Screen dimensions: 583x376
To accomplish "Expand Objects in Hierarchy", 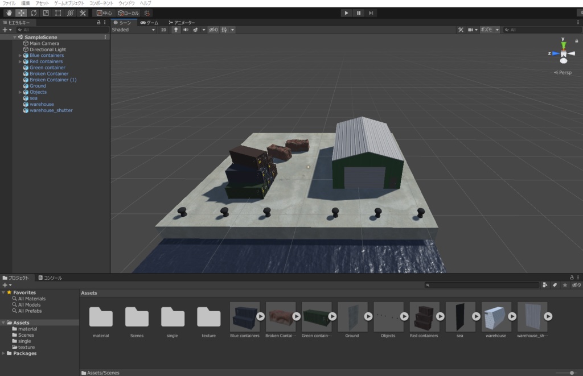I will tap(20, 92).
